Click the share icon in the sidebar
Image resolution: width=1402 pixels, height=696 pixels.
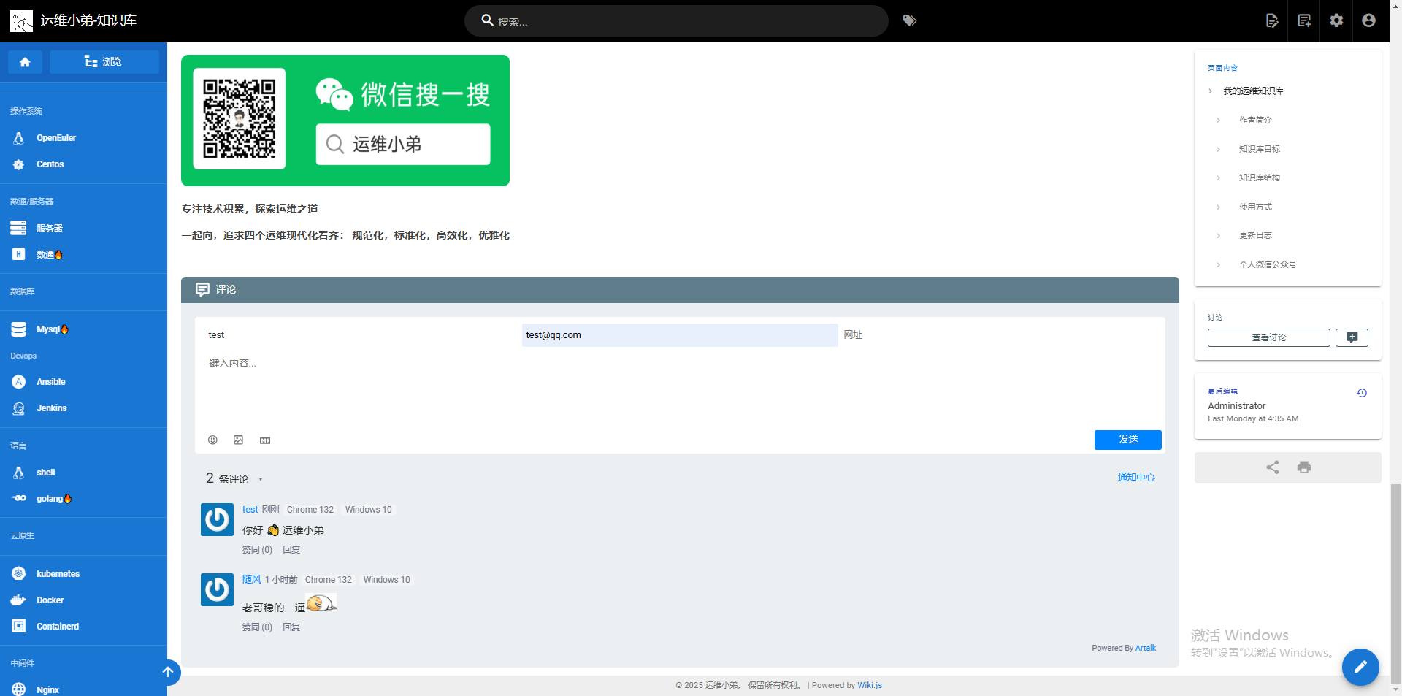click(1273, 467)
